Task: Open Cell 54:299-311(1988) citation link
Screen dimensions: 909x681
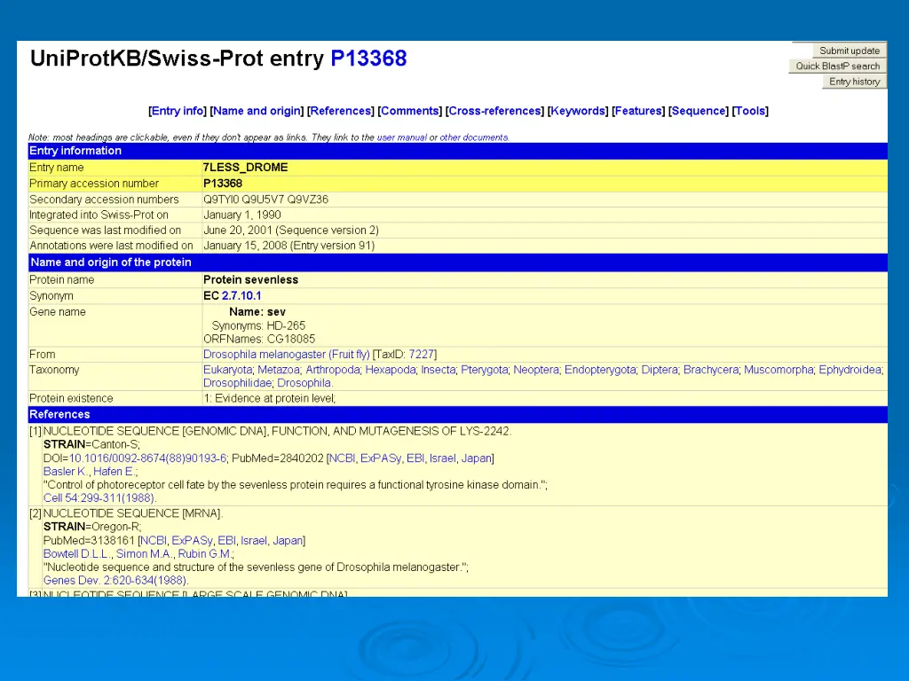Action: tap(99, 498)
